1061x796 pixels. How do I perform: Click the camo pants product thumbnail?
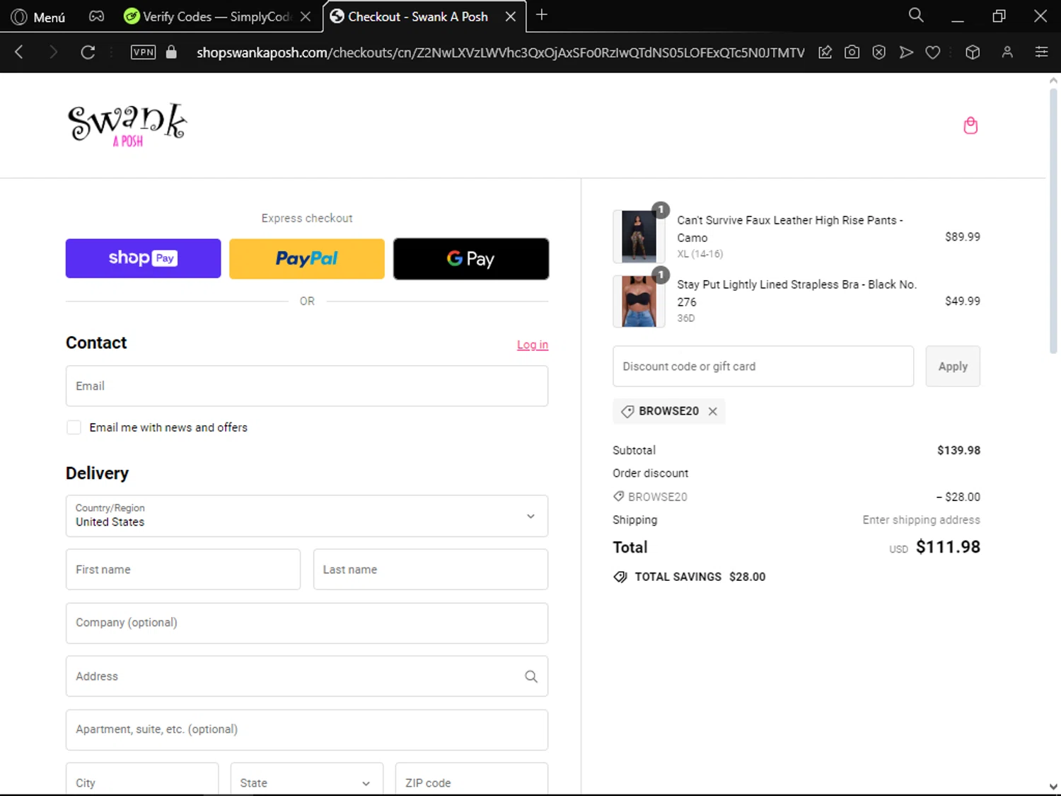coord(639,237)
